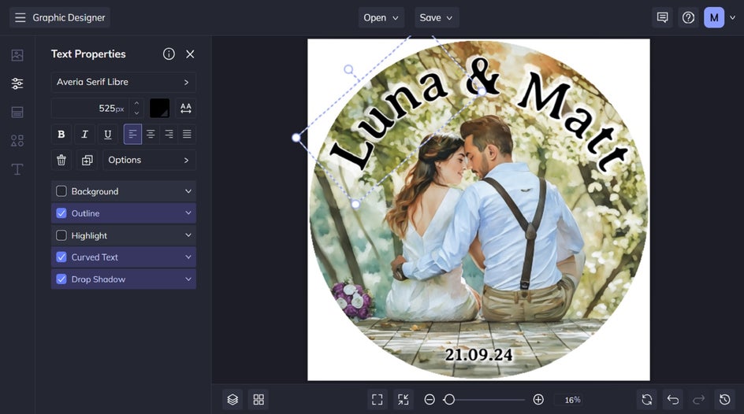Align text left

tap(133, 134)
